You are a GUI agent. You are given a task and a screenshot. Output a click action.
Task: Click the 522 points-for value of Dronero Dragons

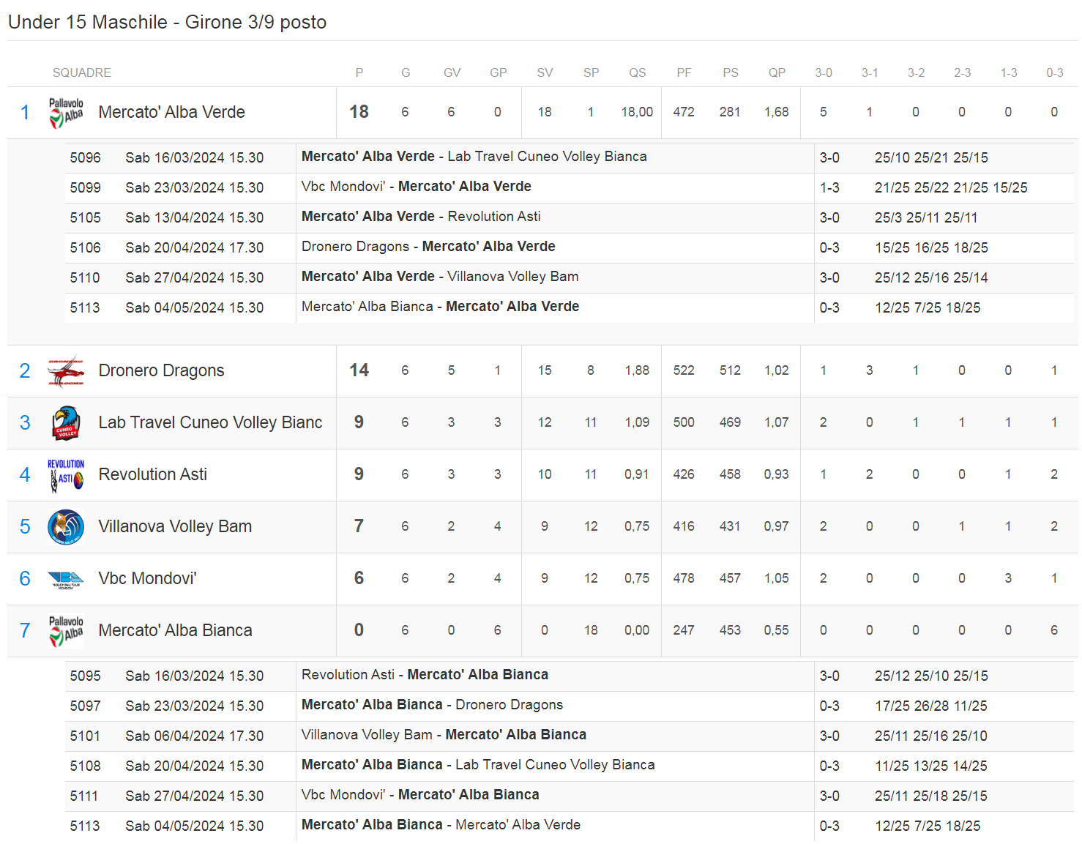point(684,370)
